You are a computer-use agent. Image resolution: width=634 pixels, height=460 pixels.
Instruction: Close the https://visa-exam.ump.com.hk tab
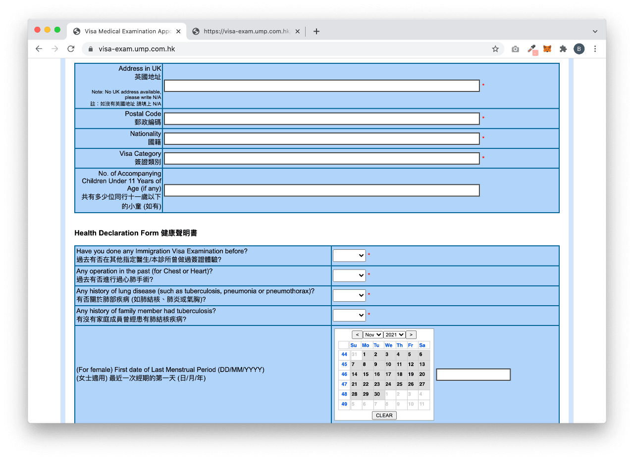coord(298,31)
